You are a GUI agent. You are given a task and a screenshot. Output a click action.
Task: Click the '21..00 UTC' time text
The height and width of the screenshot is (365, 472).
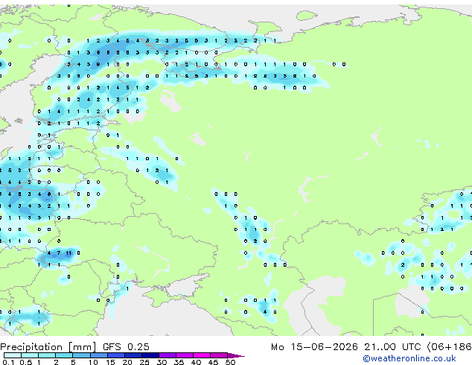point(392,347)
